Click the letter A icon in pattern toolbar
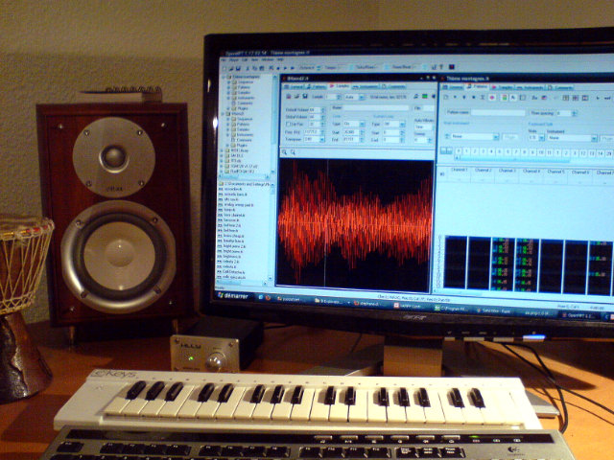 [513, 98]
